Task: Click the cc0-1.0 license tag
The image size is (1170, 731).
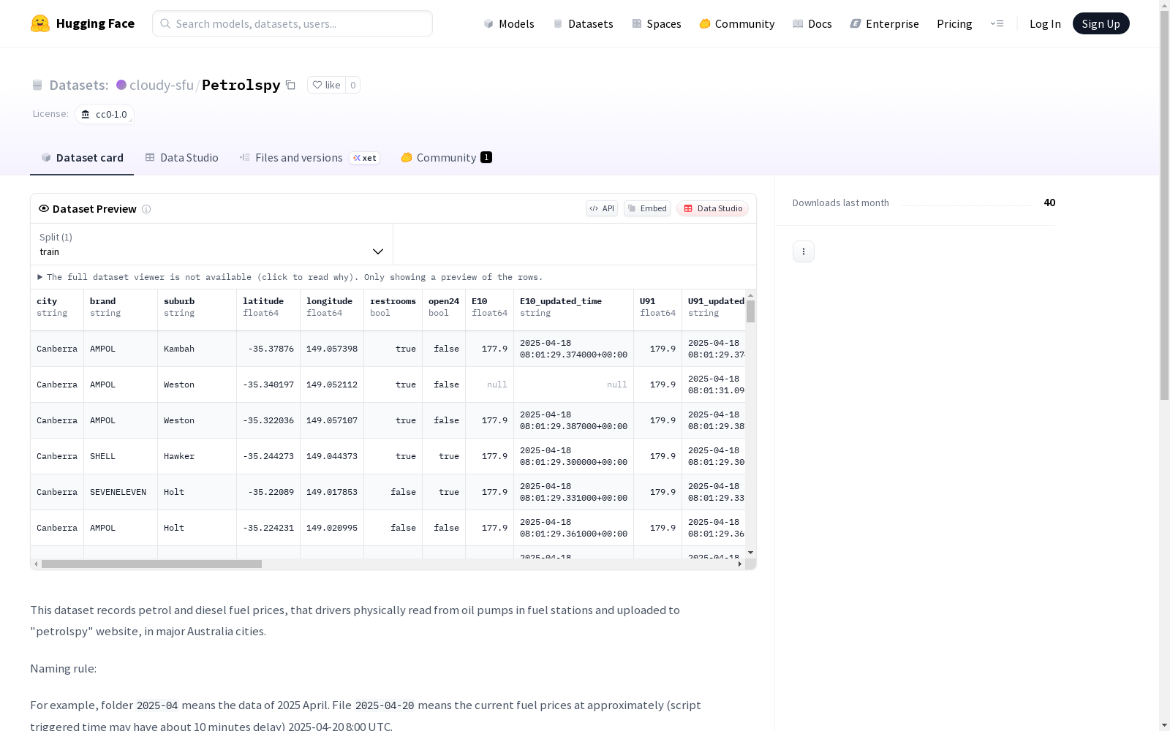Action: coord(105,114)
